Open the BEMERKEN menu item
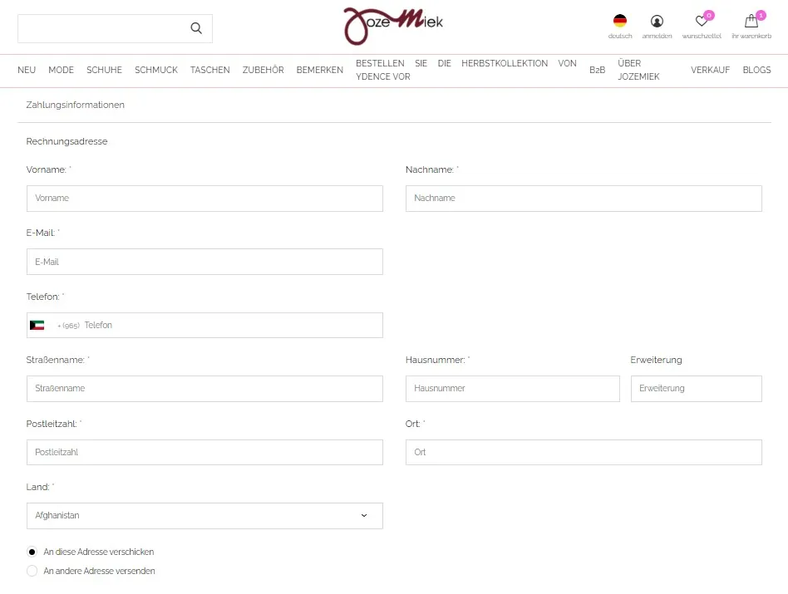The height and width of the screenshot is (594, 788). 320,70
